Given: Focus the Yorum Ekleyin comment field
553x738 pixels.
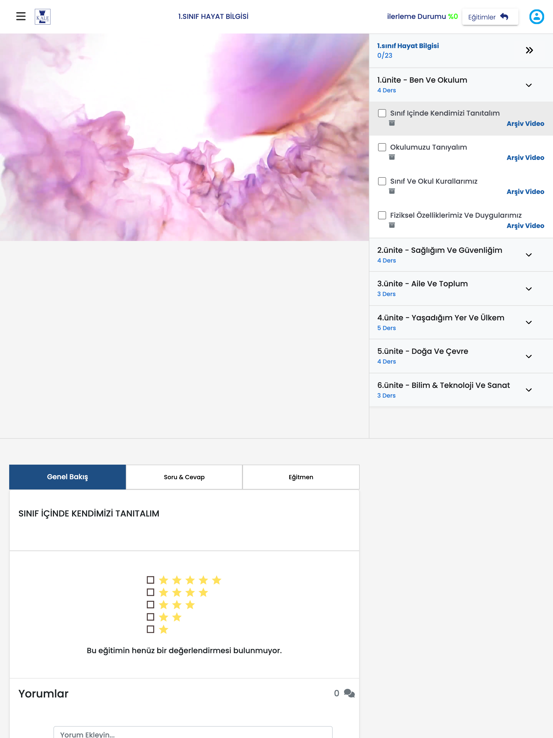Looking at the screenshot, I should (x=193, y=733).
